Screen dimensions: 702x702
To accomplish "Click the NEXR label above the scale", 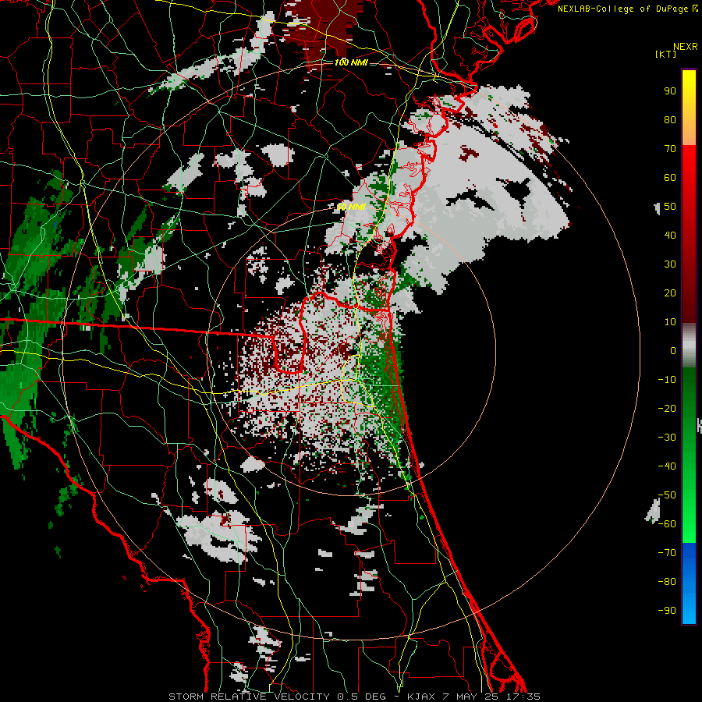I will click(686, 47).
